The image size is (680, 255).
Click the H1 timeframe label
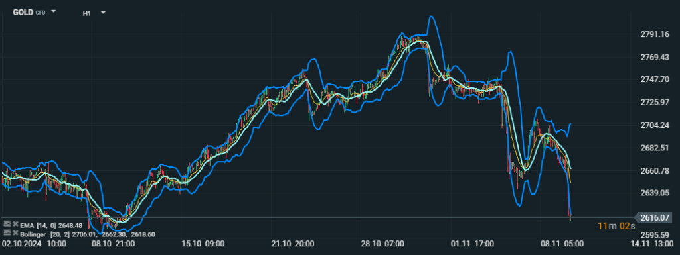87,13
